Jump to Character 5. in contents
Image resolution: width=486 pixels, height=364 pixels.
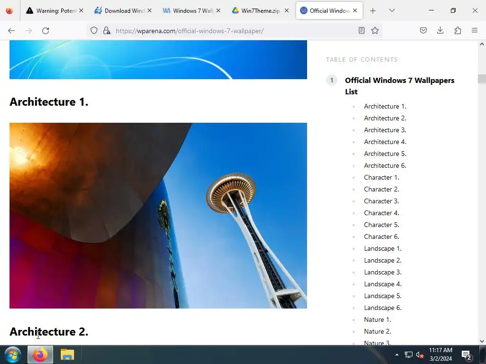pyautogui.click(x=382, y=225)
